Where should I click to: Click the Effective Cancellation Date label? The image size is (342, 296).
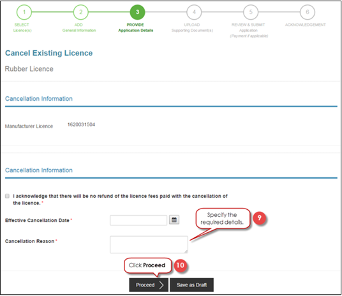pos(37,220)
